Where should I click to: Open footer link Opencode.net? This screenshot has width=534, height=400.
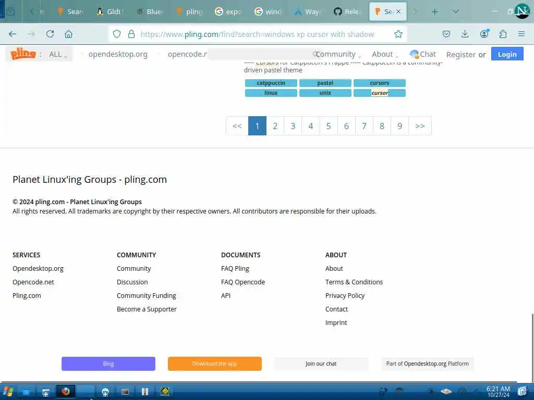pos(33,282)
